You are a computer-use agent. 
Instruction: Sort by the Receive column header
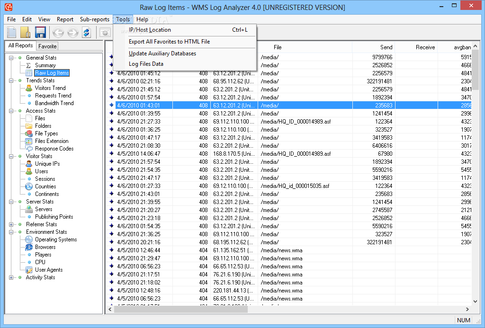[x=416, y=47]
